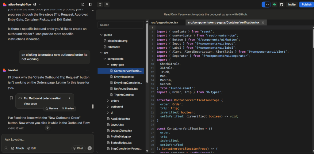Image resolution: width=314 pixels, height=154 pixels.
Task: Open the project visibility globe icon
Action: coord(35,4)
